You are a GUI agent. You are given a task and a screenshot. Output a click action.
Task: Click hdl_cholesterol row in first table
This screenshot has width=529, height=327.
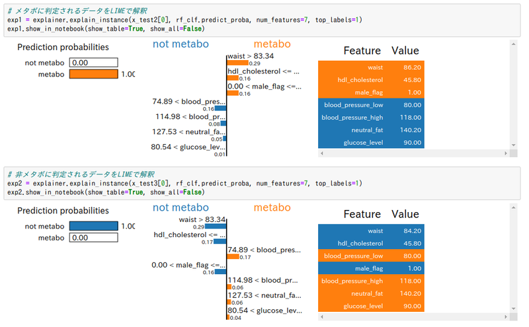click(x=371, y=79)
